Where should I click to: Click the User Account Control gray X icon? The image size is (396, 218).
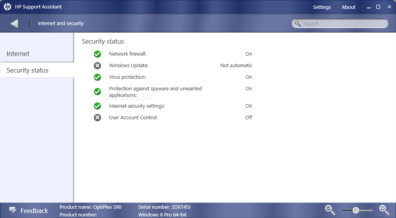pos(97,117)
